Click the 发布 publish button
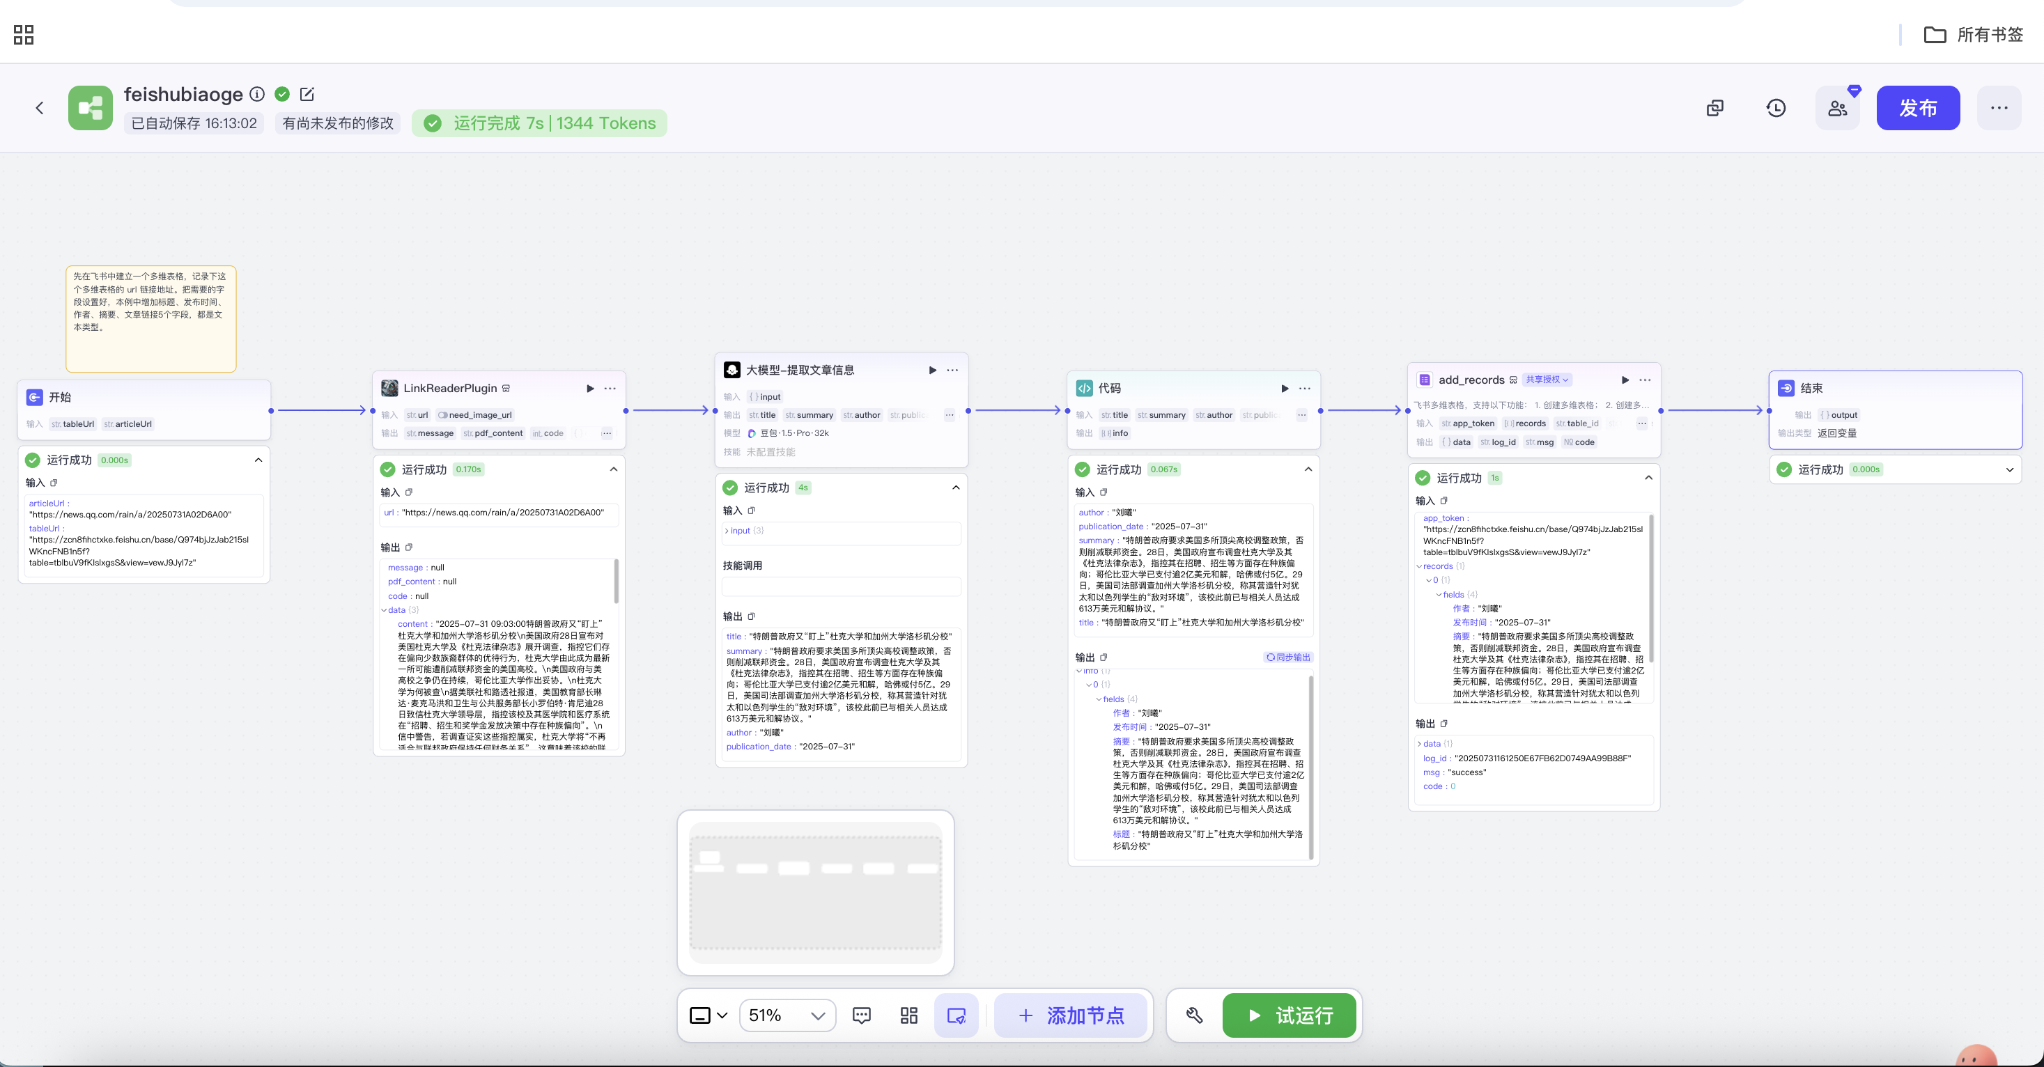This screenshot has height=1067, width=2044. pyautogui.click(x=1917, y=108)
